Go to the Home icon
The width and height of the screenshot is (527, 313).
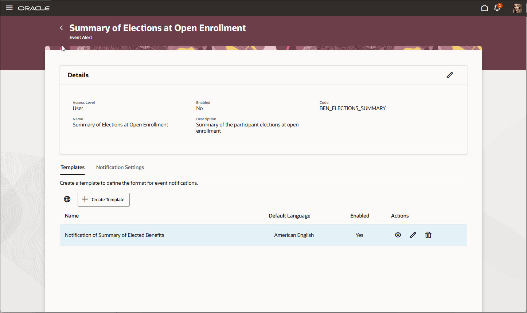[x=484, y=8]
